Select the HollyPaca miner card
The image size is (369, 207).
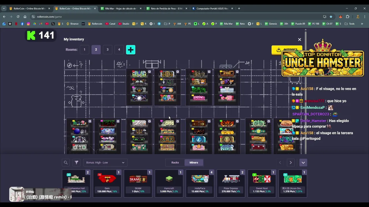[x=200, y=183]
